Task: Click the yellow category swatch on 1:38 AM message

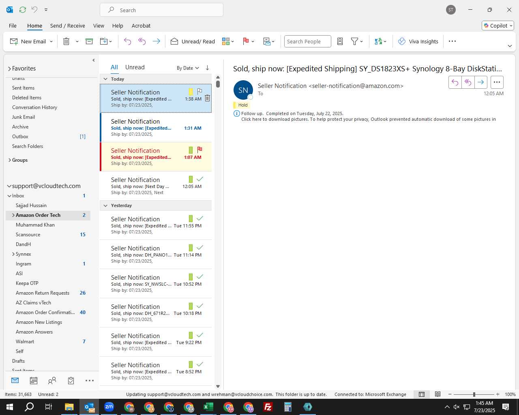Action: tap(191, 92)
